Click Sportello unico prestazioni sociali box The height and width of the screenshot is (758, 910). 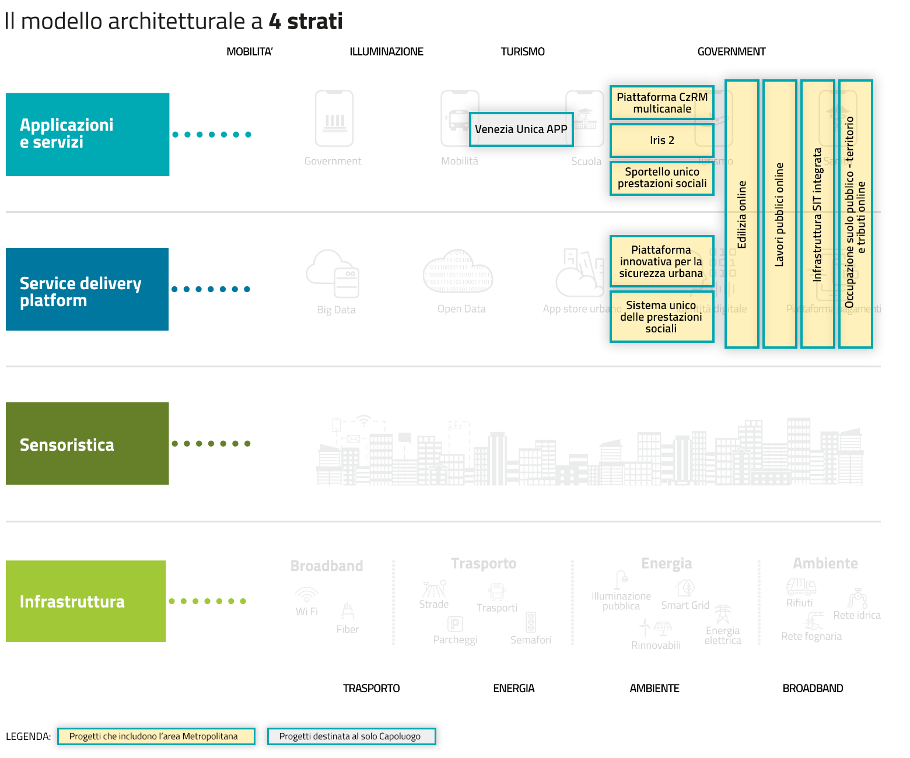[x=662, y=178]
